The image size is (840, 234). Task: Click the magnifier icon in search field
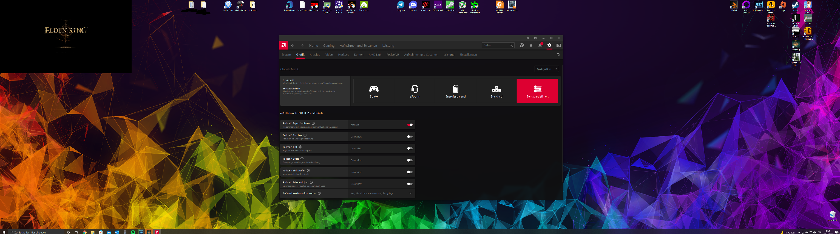[x=511, y=45]
